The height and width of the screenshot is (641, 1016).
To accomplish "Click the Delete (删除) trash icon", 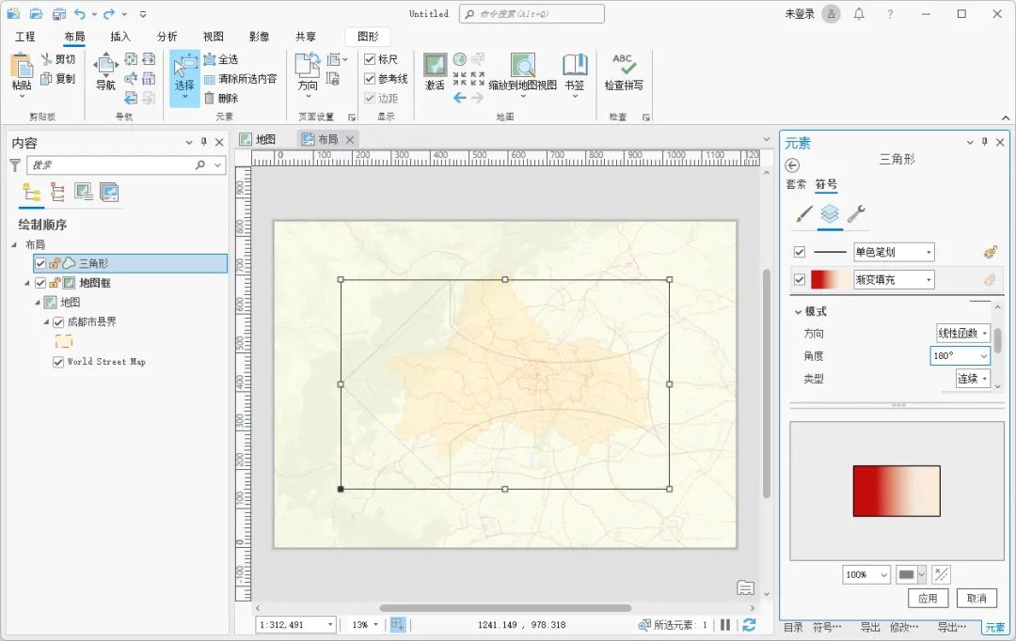I will pos(209,98).
